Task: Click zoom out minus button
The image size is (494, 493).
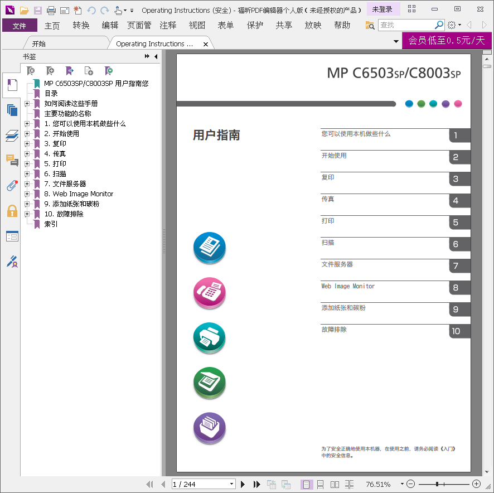Action: (410, 484)
